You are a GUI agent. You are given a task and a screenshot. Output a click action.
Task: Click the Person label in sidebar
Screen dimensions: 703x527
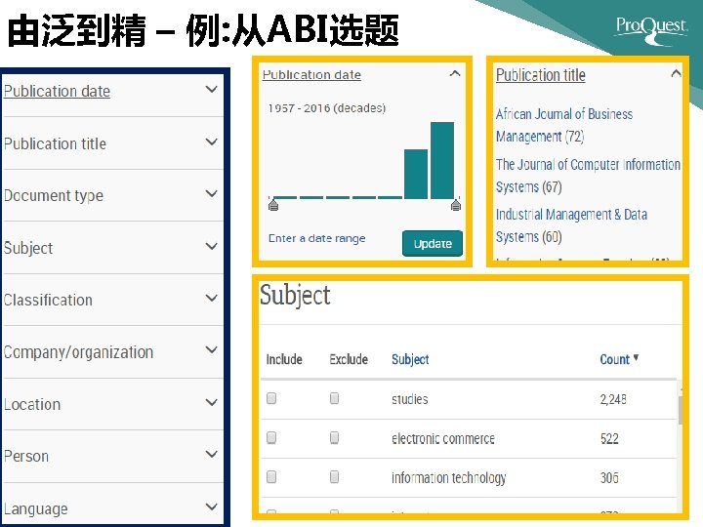(26, 456)
